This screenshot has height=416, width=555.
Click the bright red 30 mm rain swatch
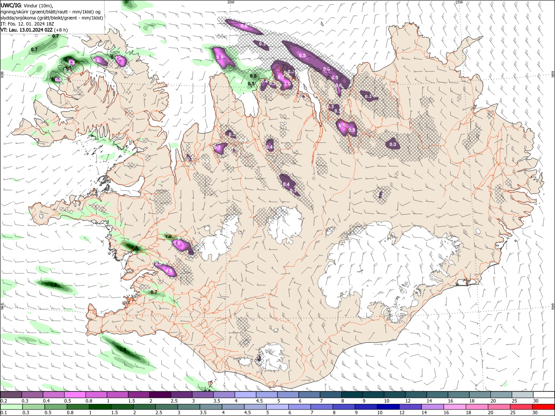[x=544, y=407]
